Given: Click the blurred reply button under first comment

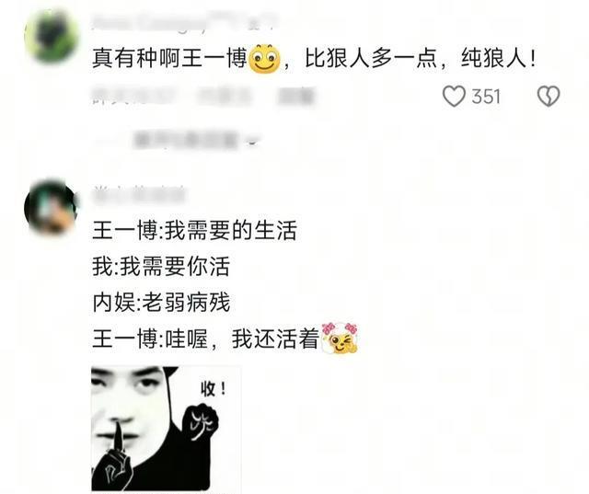Looking at the screenshot, I should point(296,96).
